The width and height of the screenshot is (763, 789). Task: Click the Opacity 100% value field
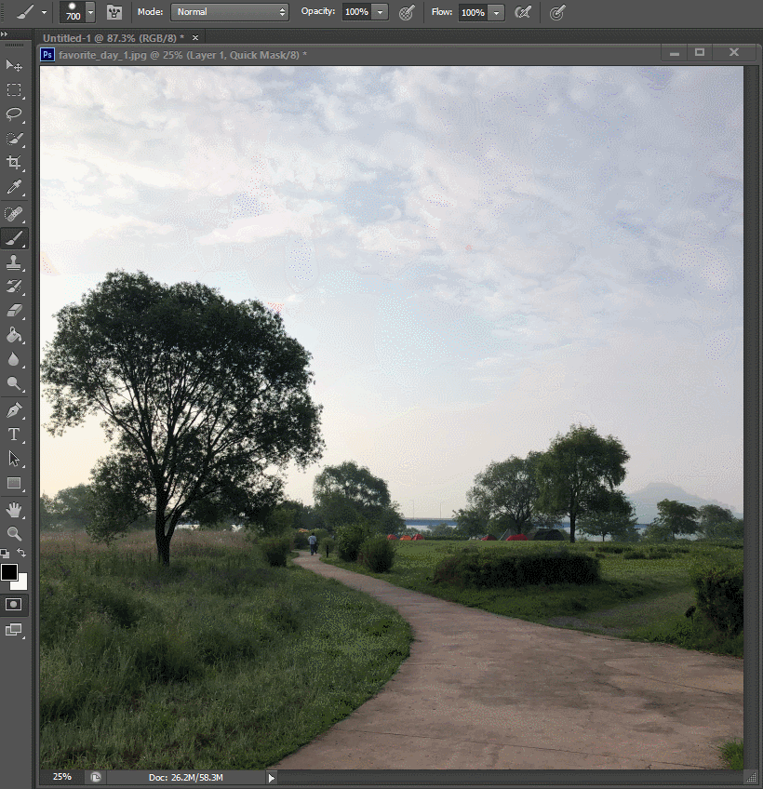[x=356, y=12]
